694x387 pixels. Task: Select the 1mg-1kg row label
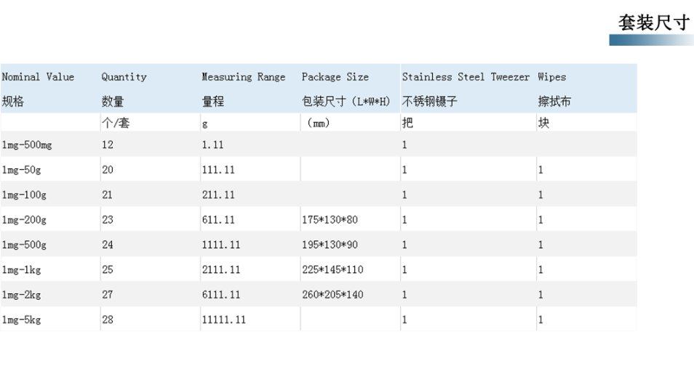(x=21, y=269)
